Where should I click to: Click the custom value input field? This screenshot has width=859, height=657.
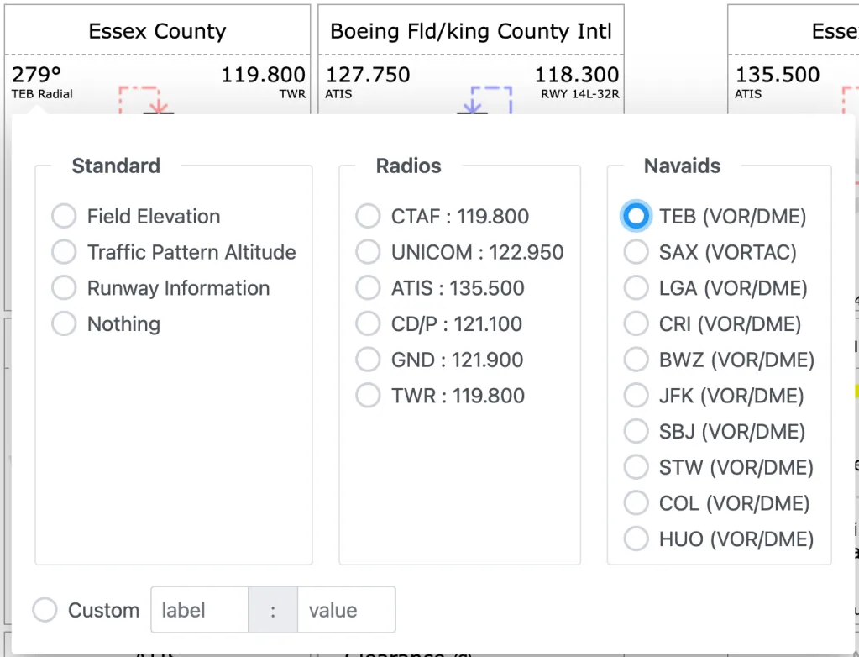pos(345,610)
